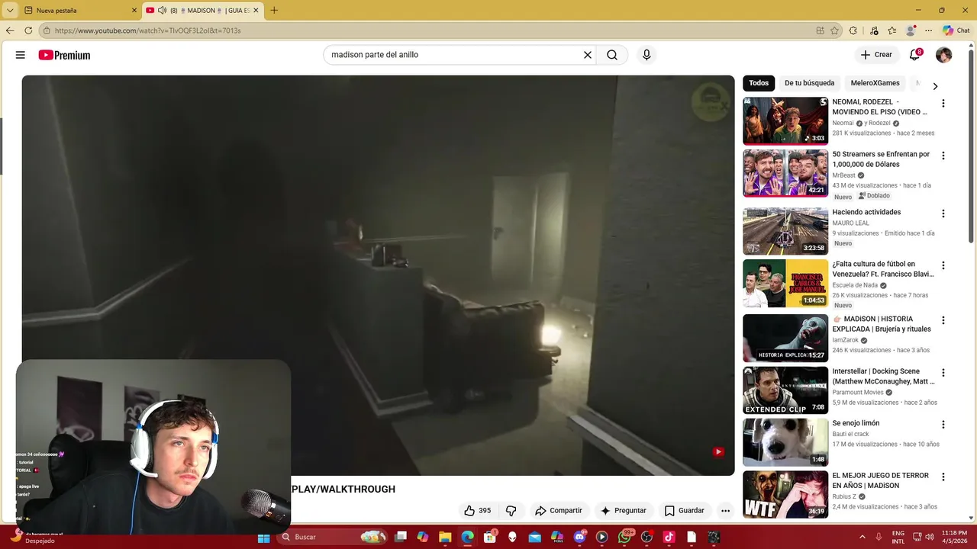Open options for Falta cultura de fútbol video

point(943,265)
